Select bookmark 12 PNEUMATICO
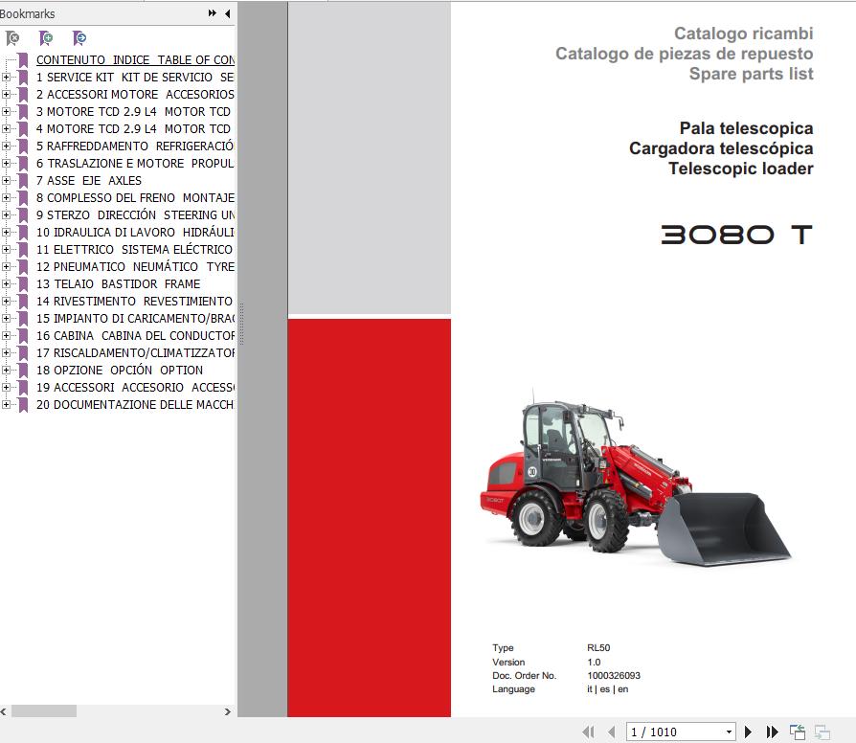Image resolution: width=856 pixels, height=743 pixels. click(x=135, y=266)
